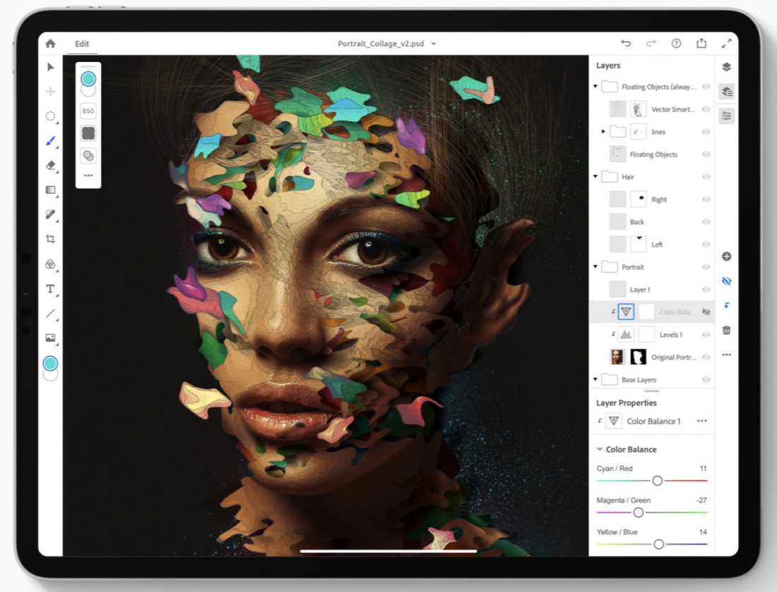The width and height of the screenshot is (777, 592).
Task: Select the Crop tool
Action: tap(50, 239)
